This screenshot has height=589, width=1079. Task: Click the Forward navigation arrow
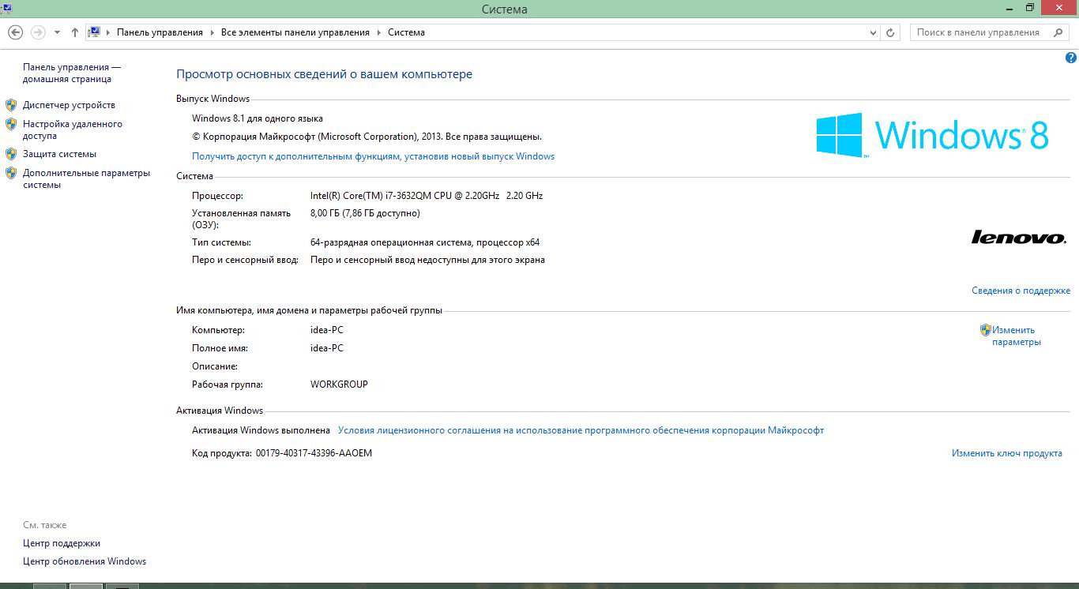point(38,32)
